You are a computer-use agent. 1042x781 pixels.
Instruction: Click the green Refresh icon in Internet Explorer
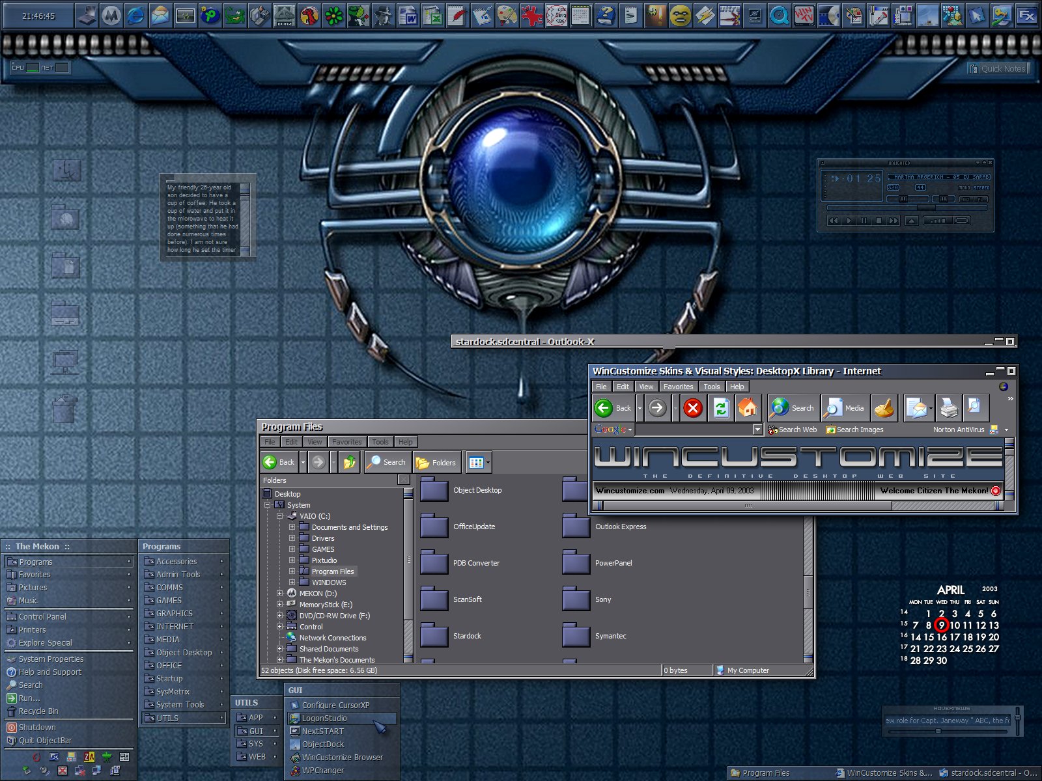720,408
